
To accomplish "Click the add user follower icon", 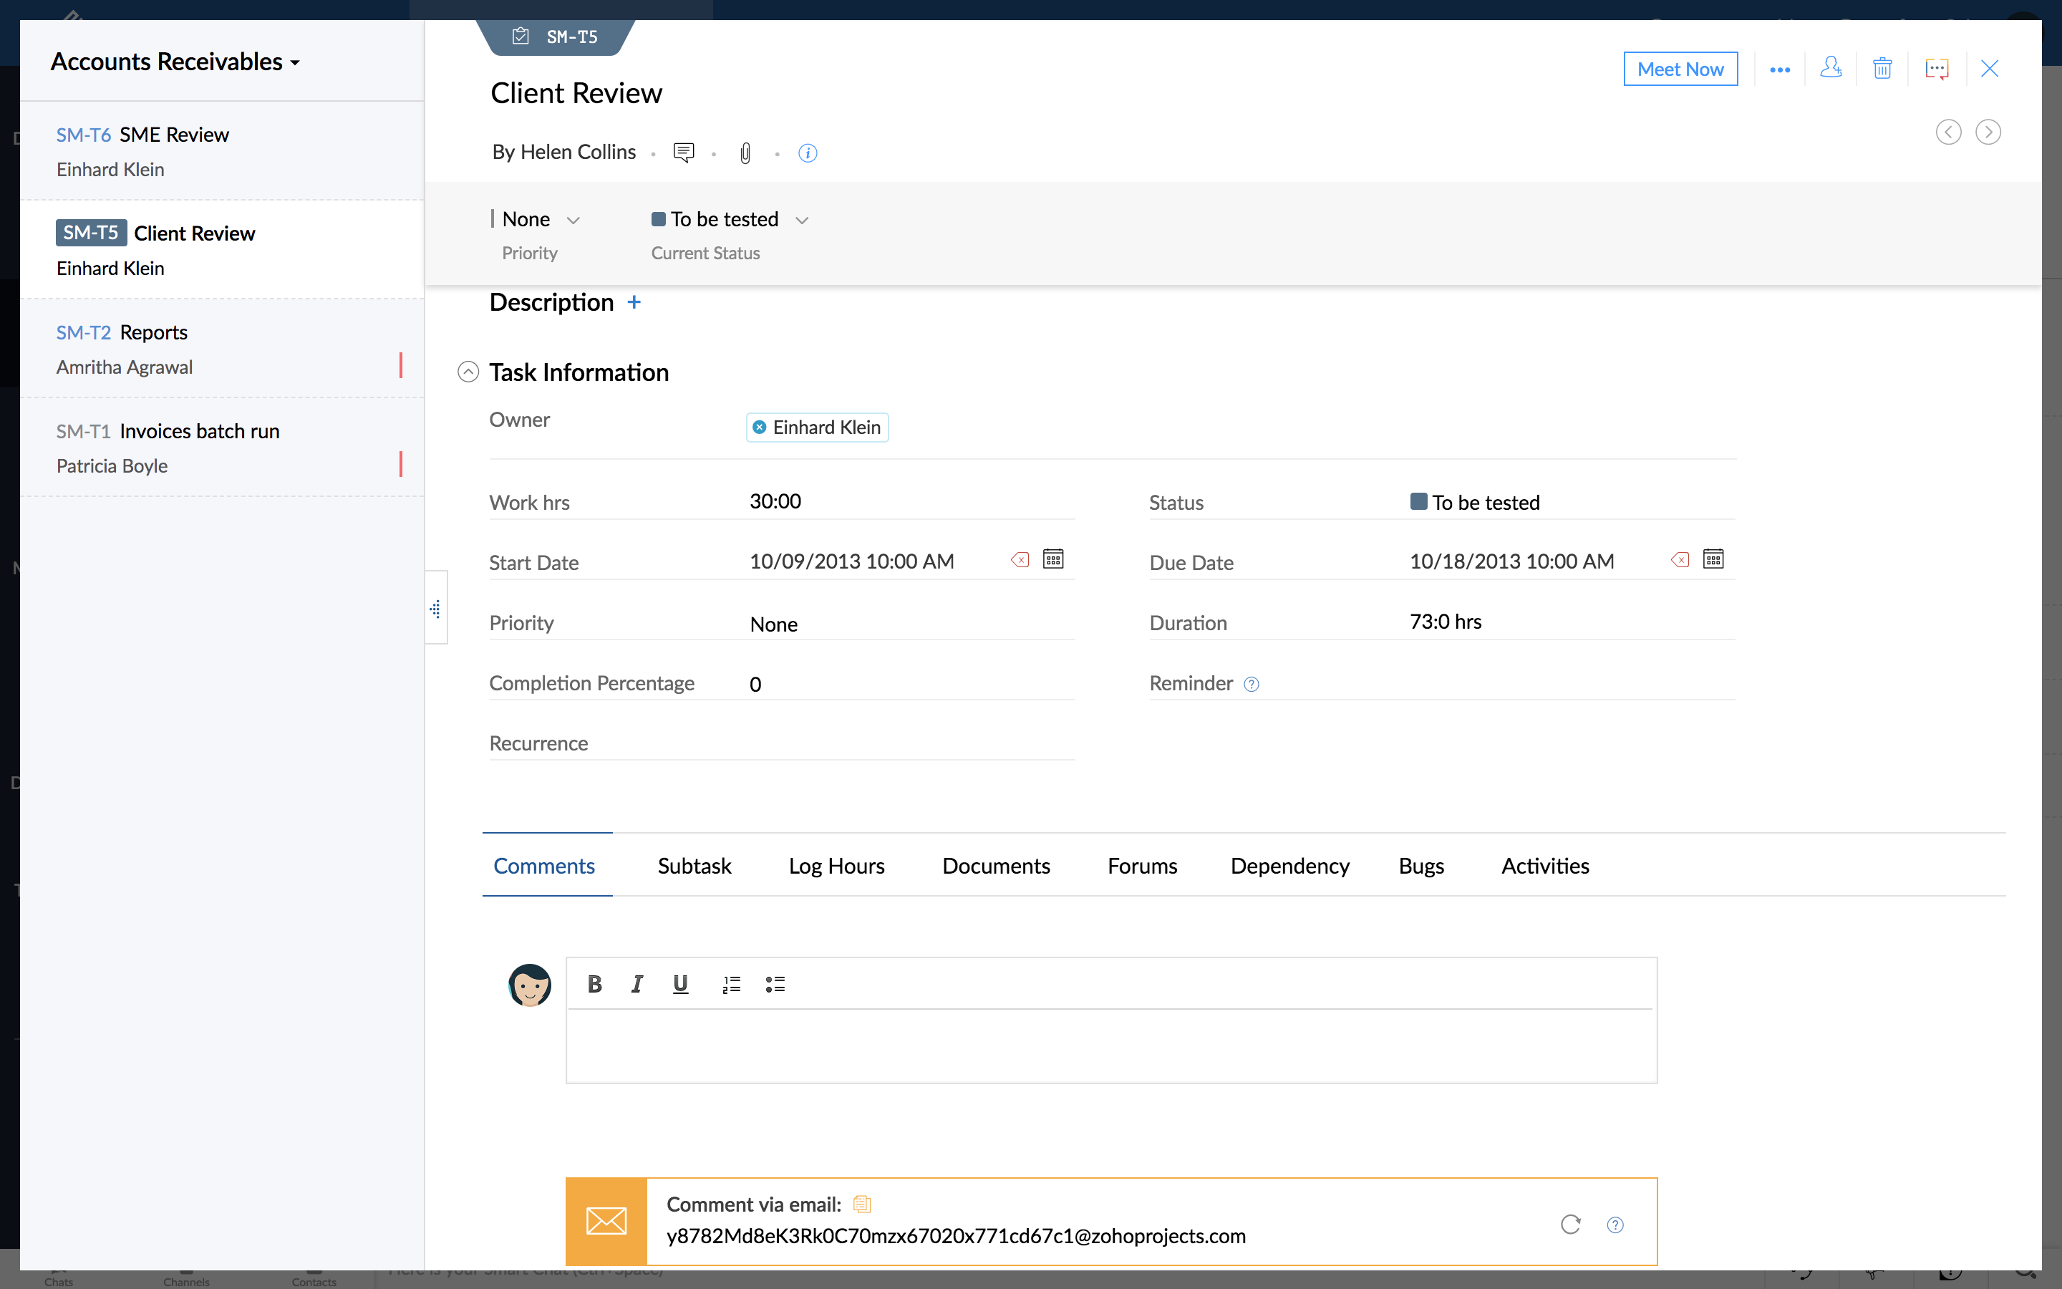I will (x=1830, y=68).
